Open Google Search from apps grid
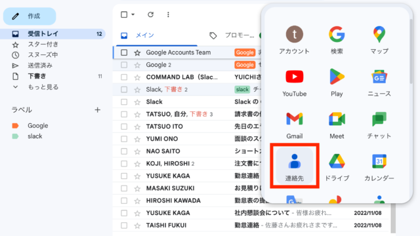The height and width of the screenshot is (236, 420). tap(337, 40)
